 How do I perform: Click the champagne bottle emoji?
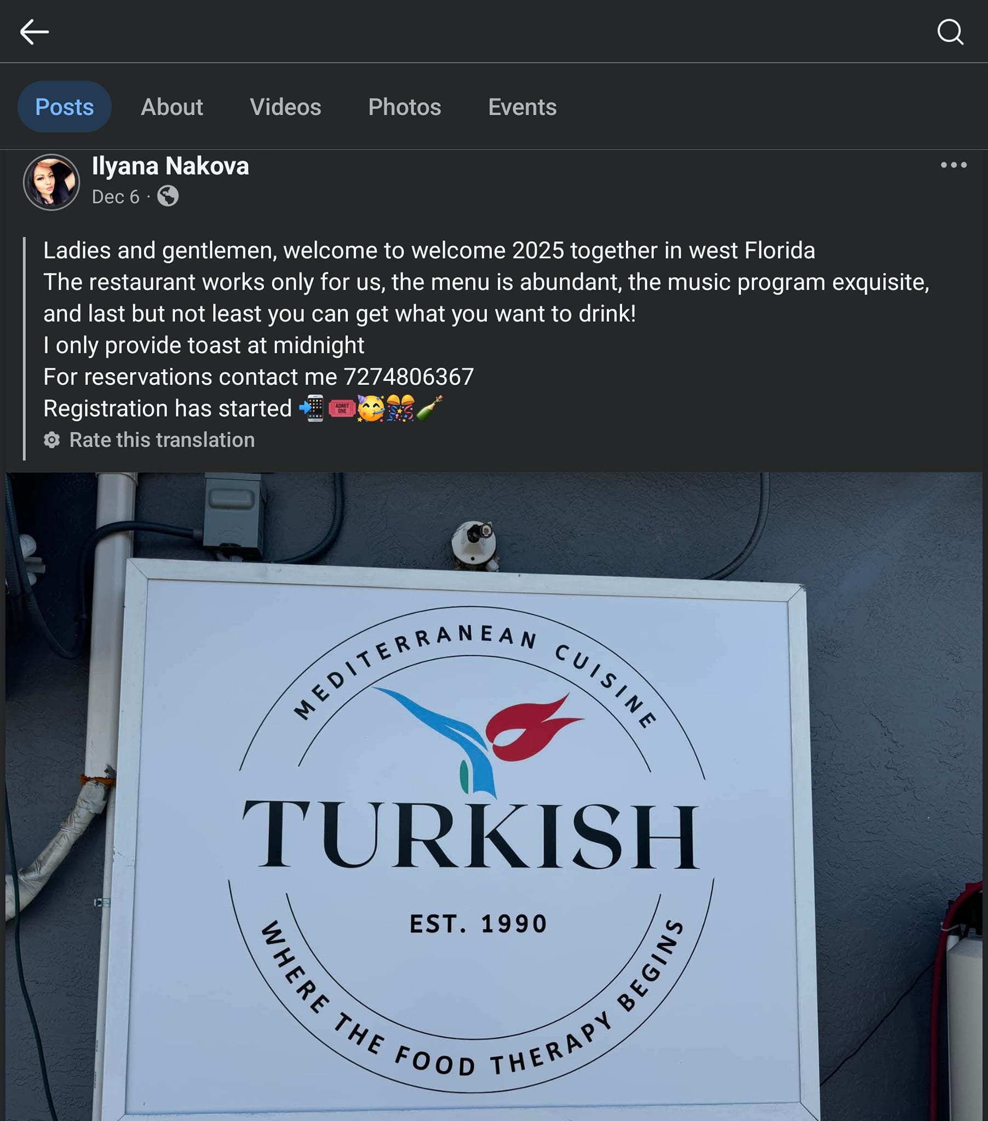pos(429,408)
